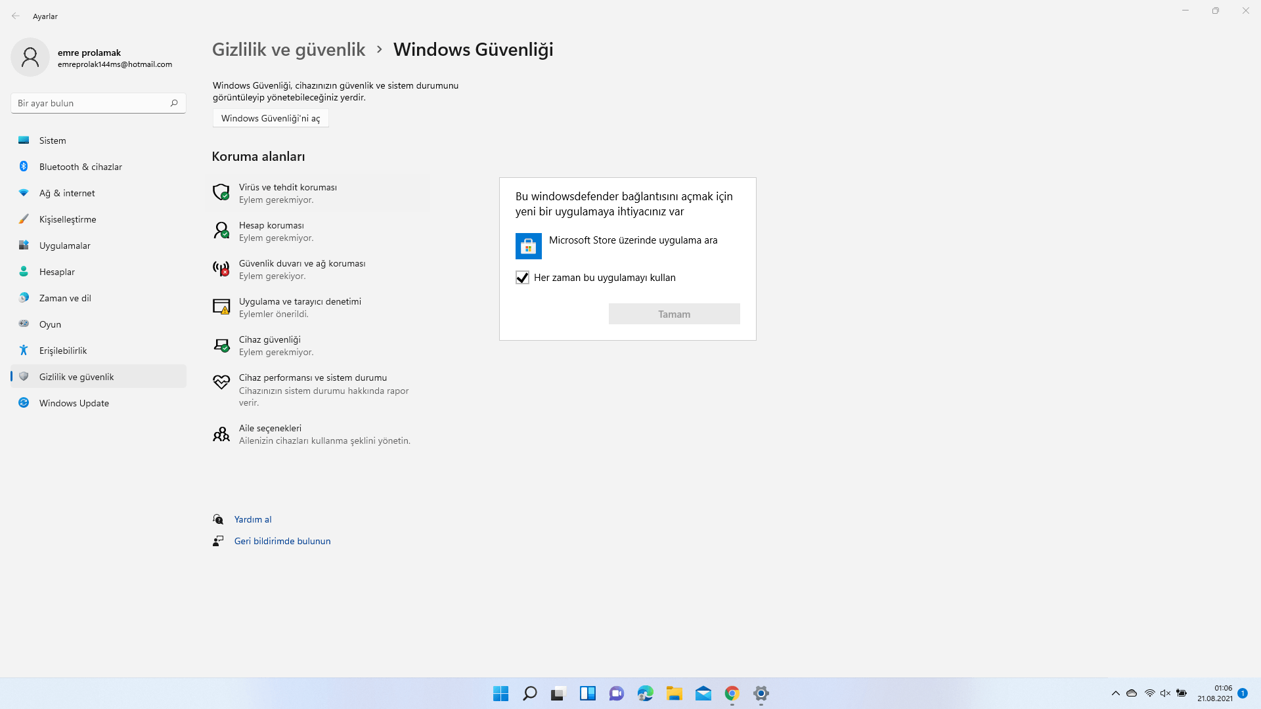
Task: Go to Ağ & internet settings
Action: [x=99, y=193]
